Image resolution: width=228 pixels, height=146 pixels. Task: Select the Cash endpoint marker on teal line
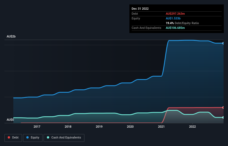point(223,117)
